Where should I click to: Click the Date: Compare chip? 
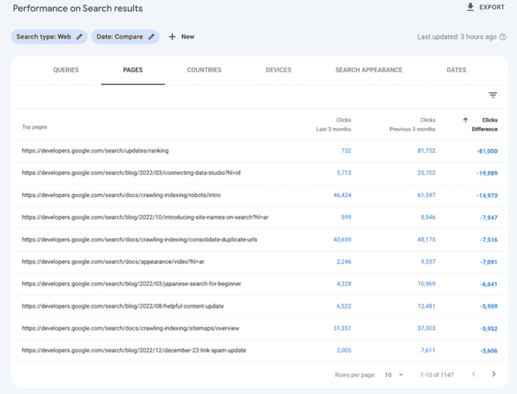tap(125, 36)
